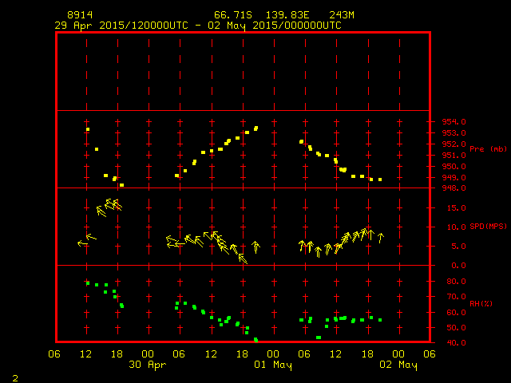Click the Pre (mb) axis label
The image size is (511, 383).
pos(488,149)
